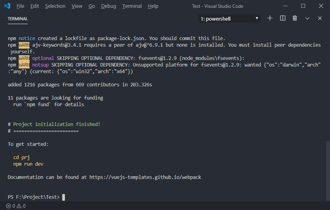Viewport: 330px width, 210px height.
Task: Open the File menu
Action: coord(21,6)
